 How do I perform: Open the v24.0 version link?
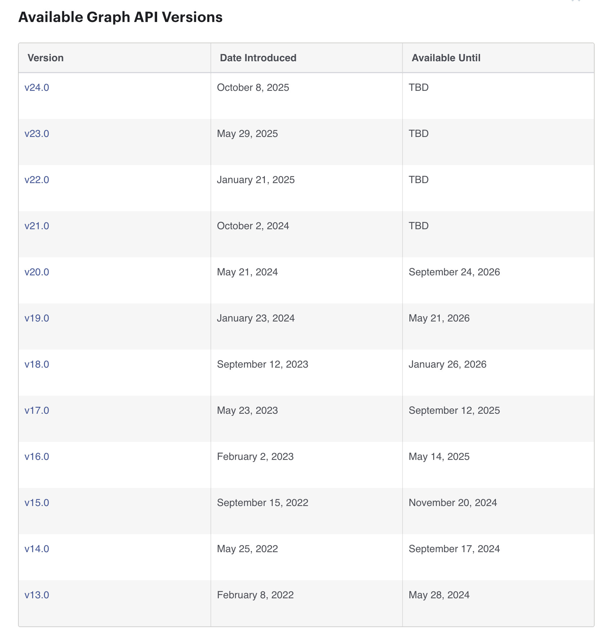tap(37, 88)
